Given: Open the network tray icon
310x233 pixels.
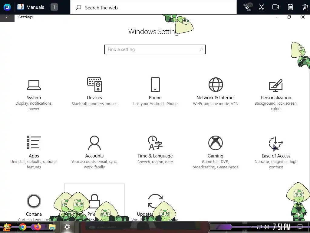Looking at the screenshot, I should [x=259, y=227].
